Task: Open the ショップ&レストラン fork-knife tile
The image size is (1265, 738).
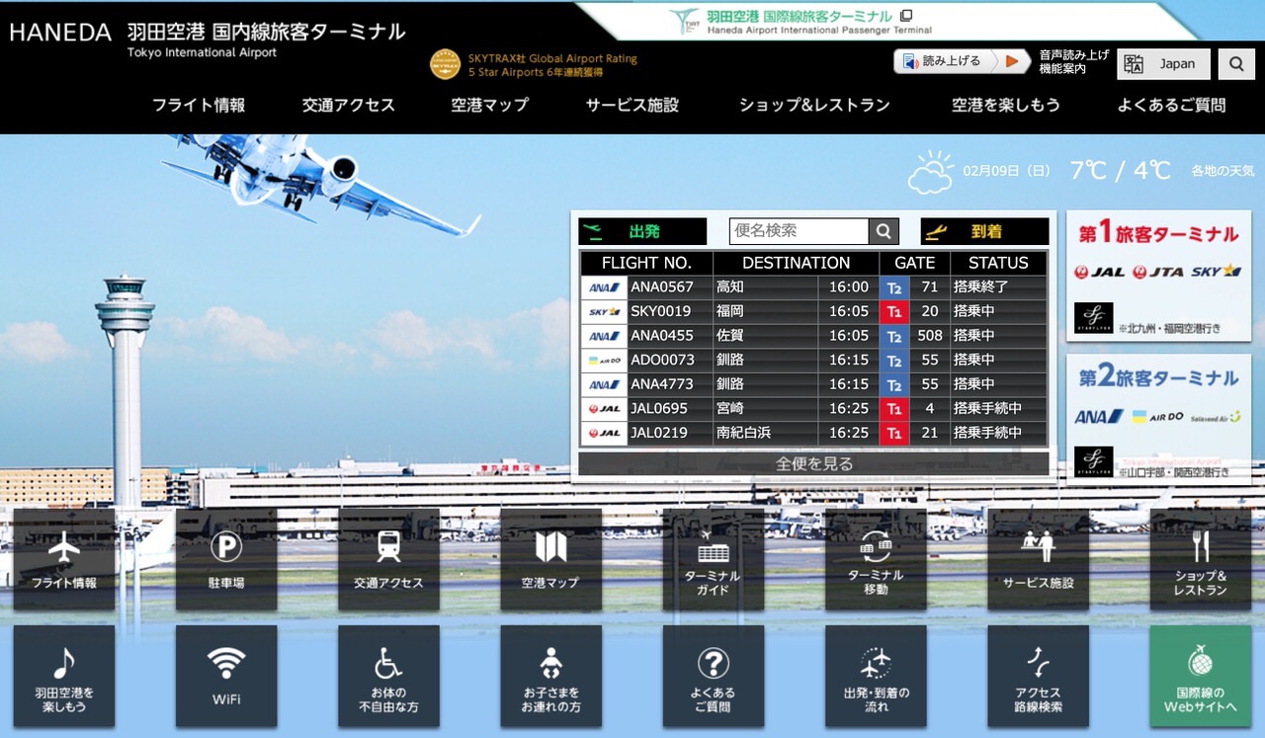Action: tap(1200, 560)
